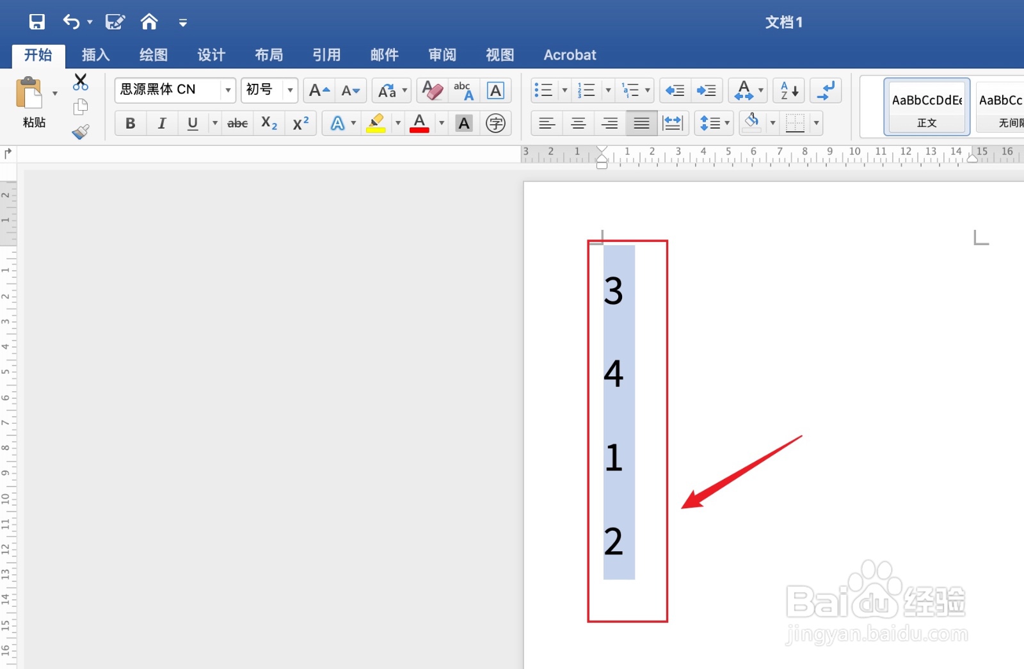Open underline style dropdown arrow
The height and width of the screenshot is (669, 1024).
point(215,123)
